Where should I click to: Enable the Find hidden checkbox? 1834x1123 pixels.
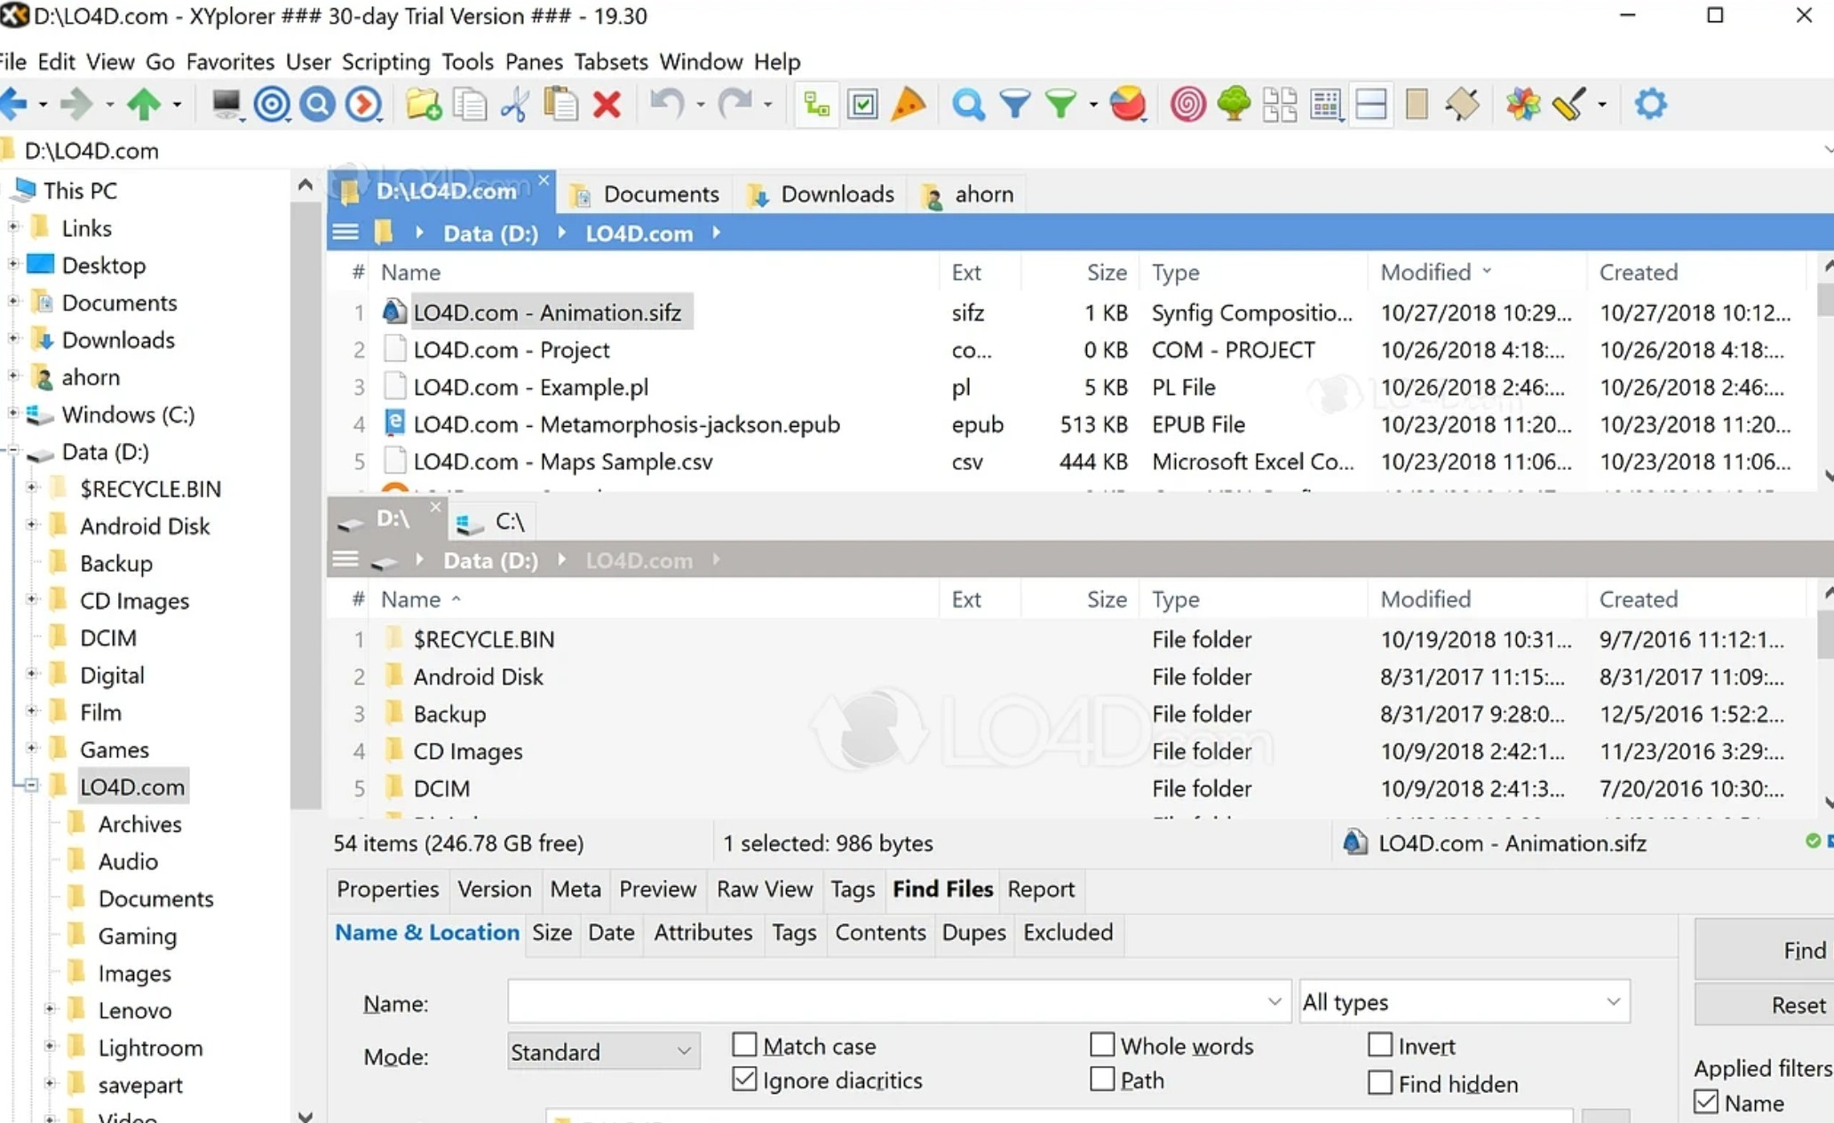point(1380,1082)
